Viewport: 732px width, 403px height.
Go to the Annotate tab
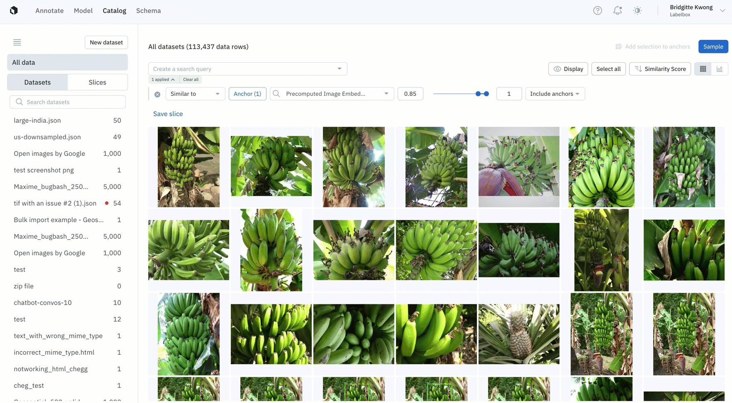(x=49, y=11)
